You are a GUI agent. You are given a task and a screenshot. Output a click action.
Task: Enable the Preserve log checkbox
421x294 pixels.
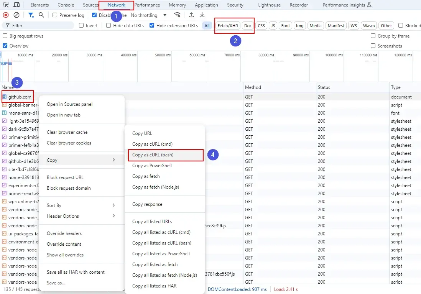click(55, 15)
